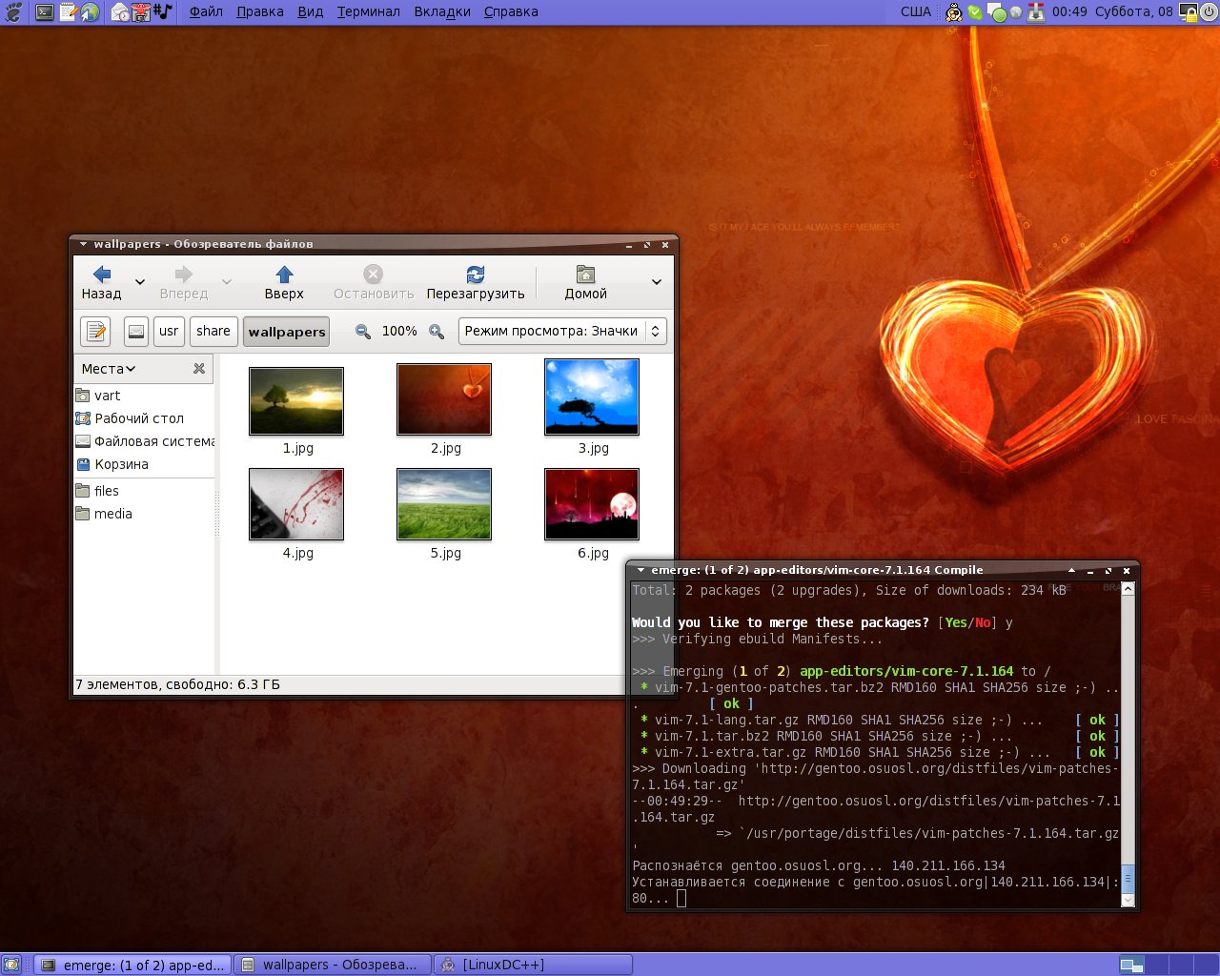Launch the terminal from the top panel
The width and height of the screenshot is (1220, 976).
(44, 12)
